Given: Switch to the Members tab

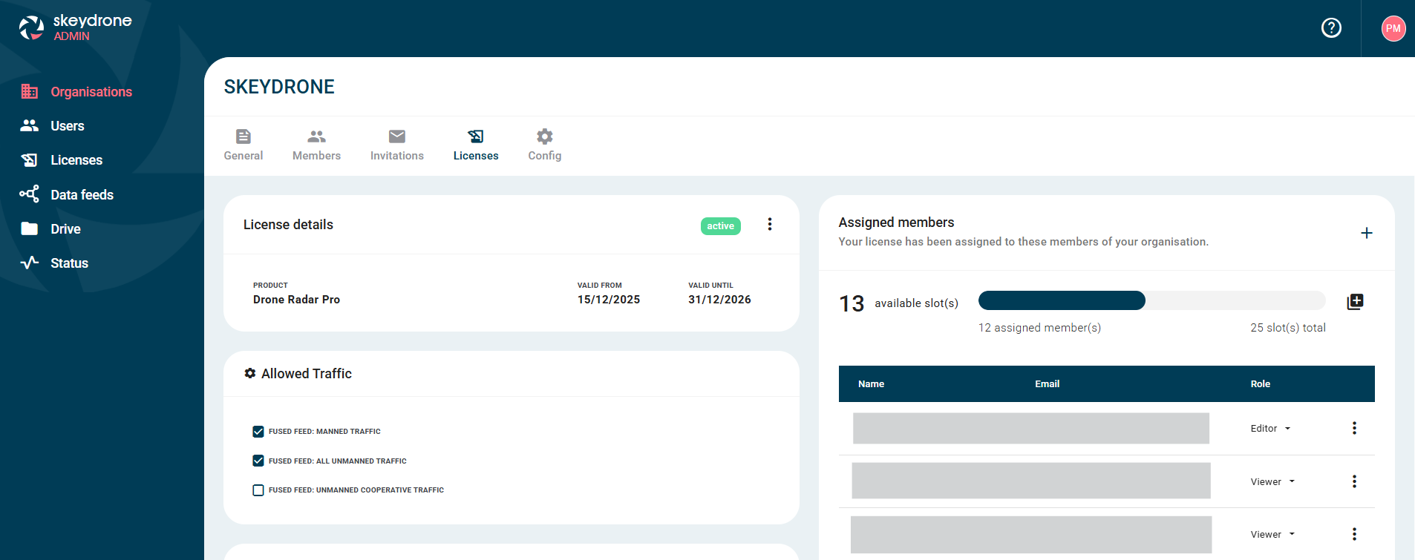Looking at the screenshot, I should click(316, 145).
